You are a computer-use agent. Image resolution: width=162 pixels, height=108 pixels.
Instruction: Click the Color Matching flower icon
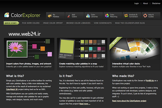click(x=107, y=16)
